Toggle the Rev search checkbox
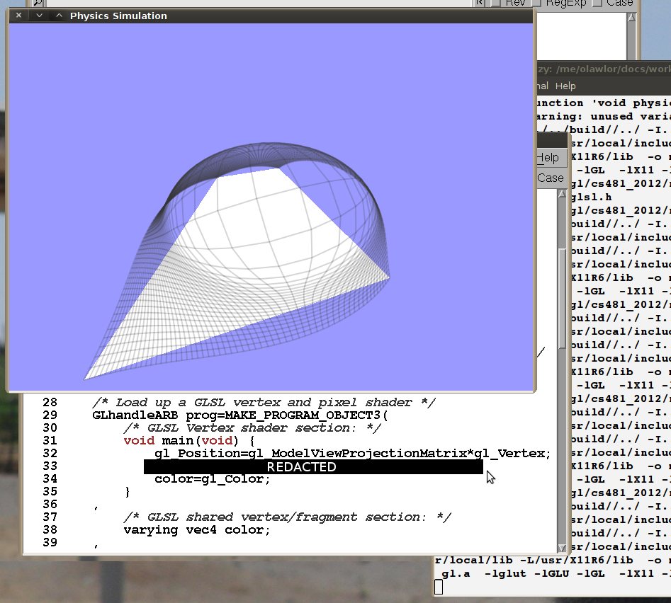 pyautogui.click(x=495, y=3)
